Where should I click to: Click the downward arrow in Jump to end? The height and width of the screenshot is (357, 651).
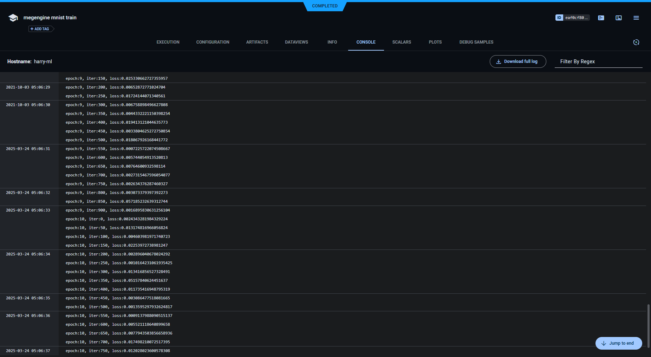pyautogui.click(x=604, y=343)
